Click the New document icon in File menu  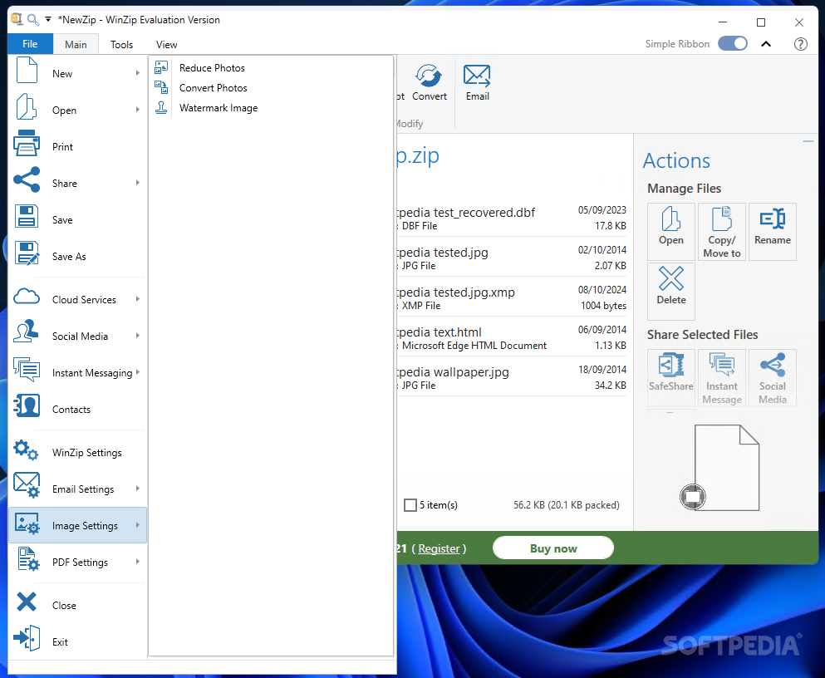[27, 70]
